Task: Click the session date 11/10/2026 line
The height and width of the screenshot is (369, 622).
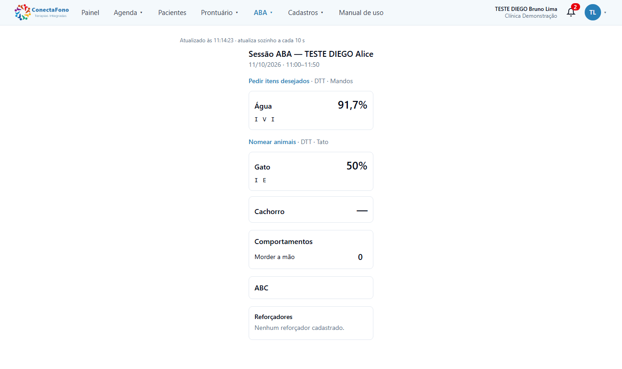Action: tap(284, 65)
